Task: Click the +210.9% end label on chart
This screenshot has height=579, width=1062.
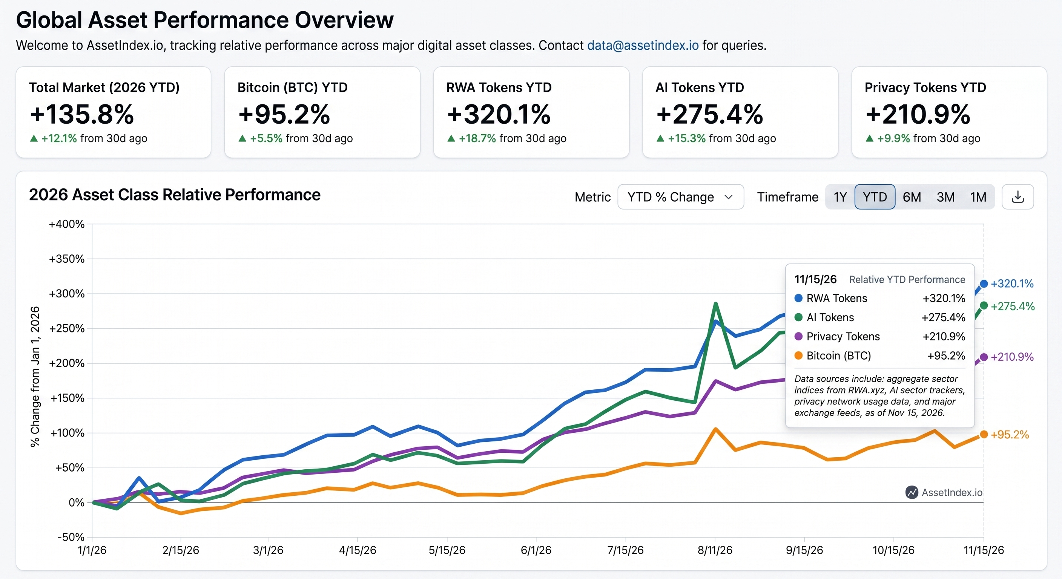Action: pyautogui.click(x=1012, y=357)
